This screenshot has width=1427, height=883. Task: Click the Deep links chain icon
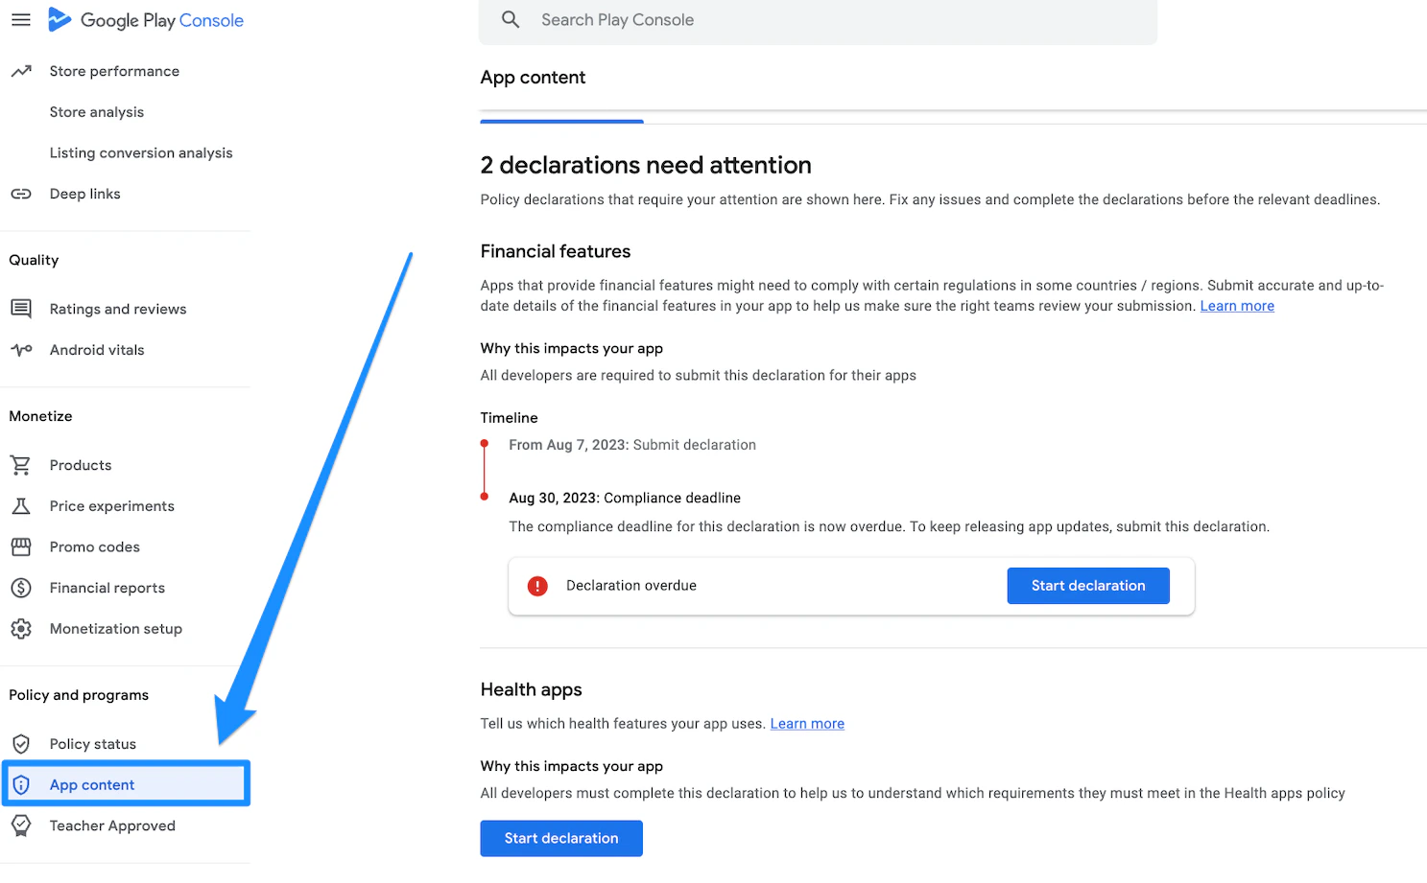[x=21, y=194]
